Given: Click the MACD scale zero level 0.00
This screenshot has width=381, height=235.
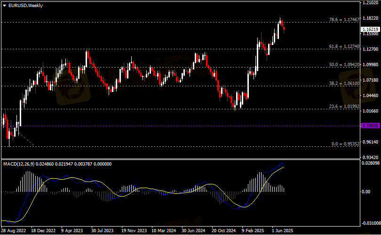Looking at the screenshot, I should (366, 192).
